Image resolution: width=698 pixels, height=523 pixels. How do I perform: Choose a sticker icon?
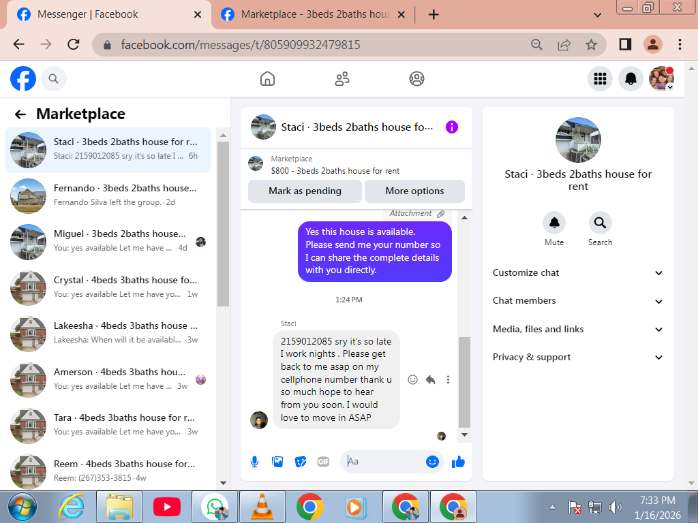tap(301, 462)
